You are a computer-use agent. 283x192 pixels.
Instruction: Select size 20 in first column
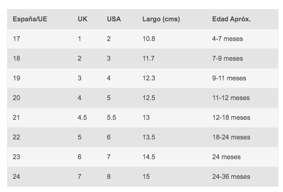tap(16, 98)
